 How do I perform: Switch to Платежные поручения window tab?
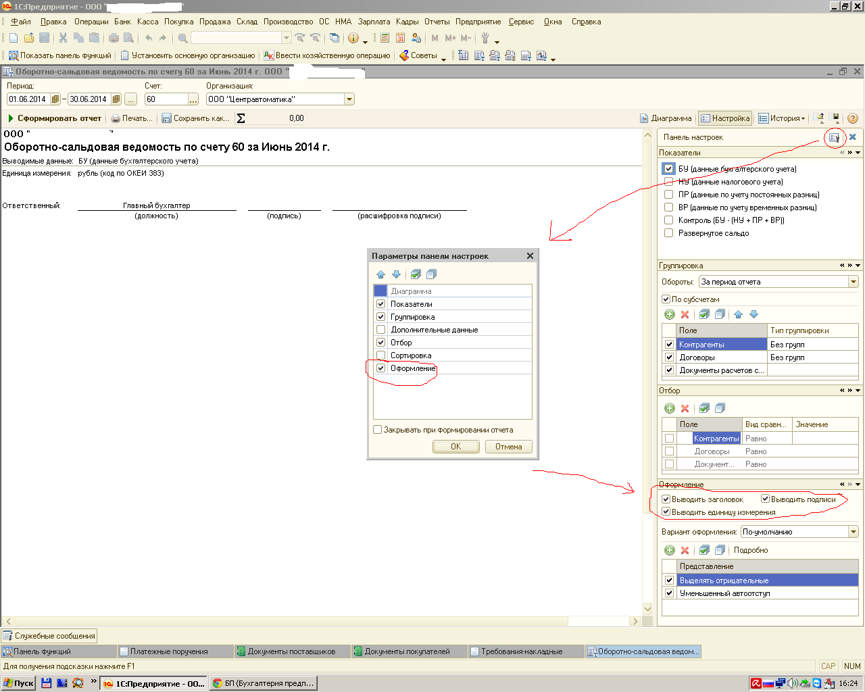169,651
